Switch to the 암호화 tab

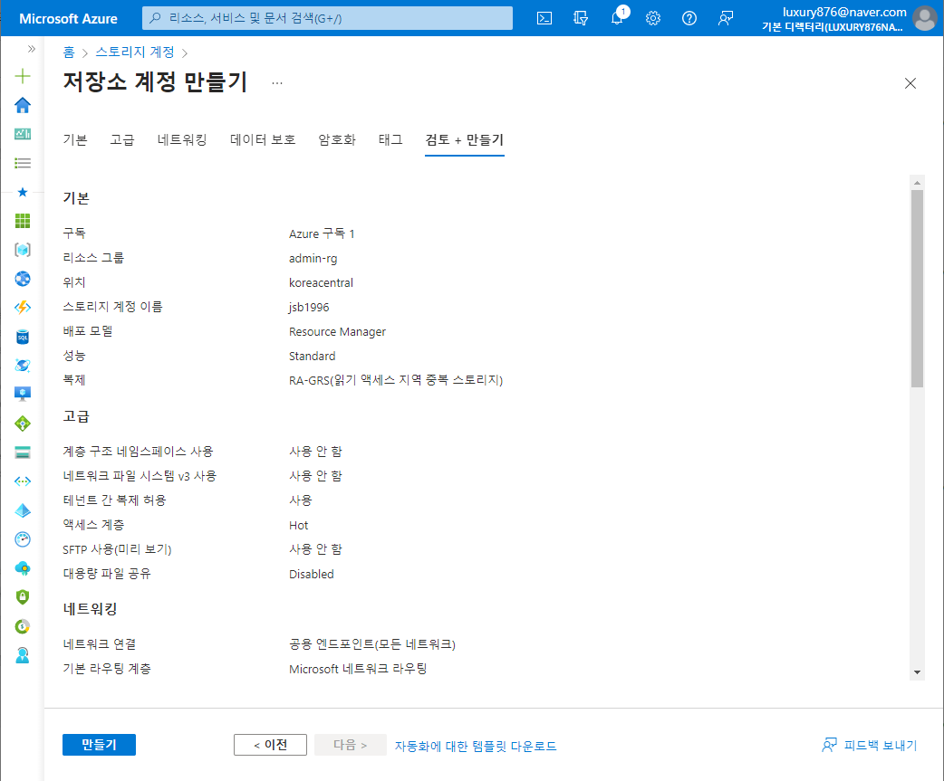click(337, 139)
